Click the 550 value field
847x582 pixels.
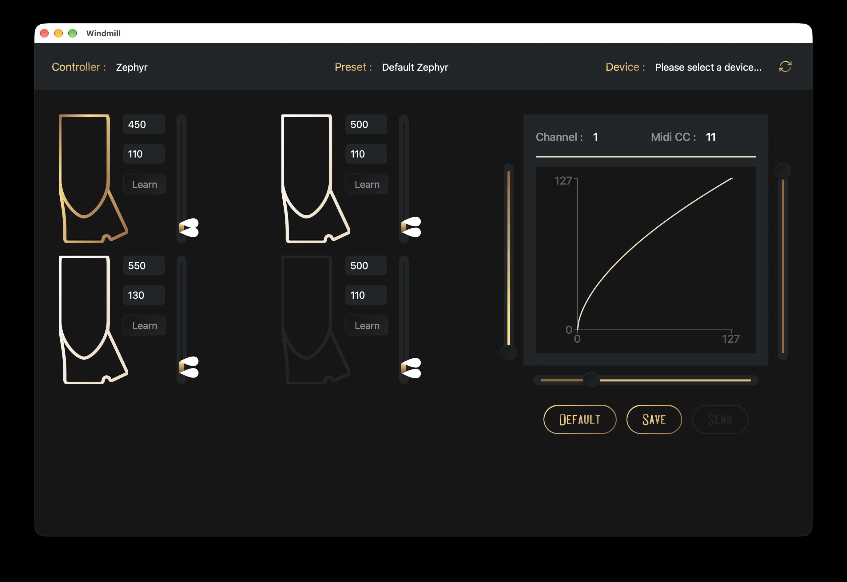(x=144, y=265)
